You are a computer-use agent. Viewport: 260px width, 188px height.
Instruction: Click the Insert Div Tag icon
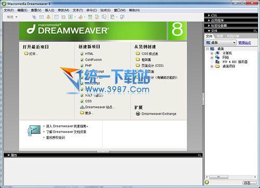(x=63, y=17)
